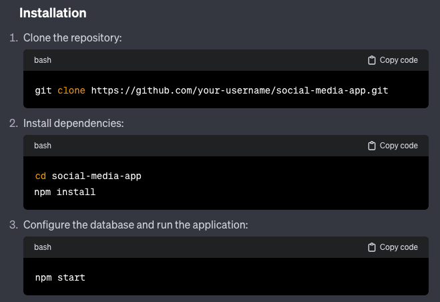Viewport: 440px width, 302px height.
Task: Click the "Installation" heading
Action: [x=53, y=13]
